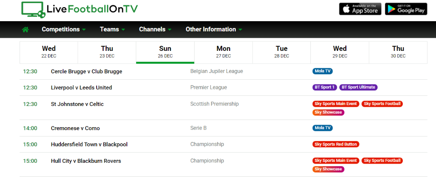436x181 pixels.
Task: Click the Liverpool v Leeds United fixture
Action: (81, 88)
